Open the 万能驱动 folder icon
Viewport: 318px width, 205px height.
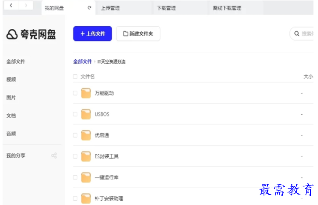(86, 93)
